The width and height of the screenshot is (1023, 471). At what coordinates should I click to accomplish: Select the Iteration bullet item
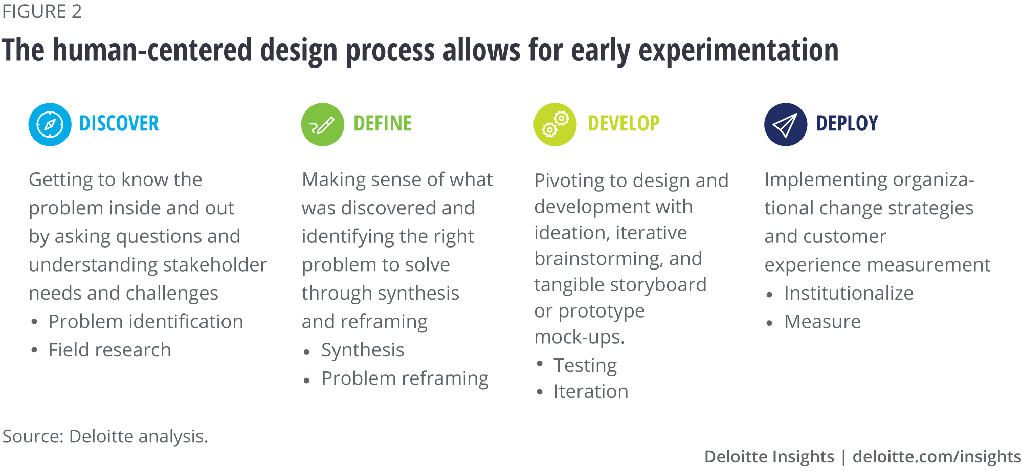(x=590, y=391)
